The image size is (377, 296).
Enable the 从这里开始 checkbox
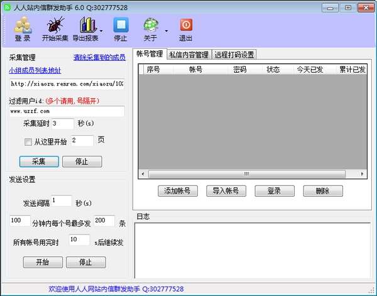click(28, 141)
